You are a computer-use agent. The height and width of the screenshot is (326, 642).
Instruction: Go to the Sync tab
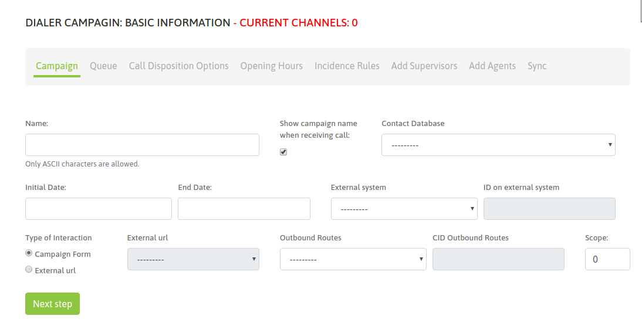click(537, 66)
